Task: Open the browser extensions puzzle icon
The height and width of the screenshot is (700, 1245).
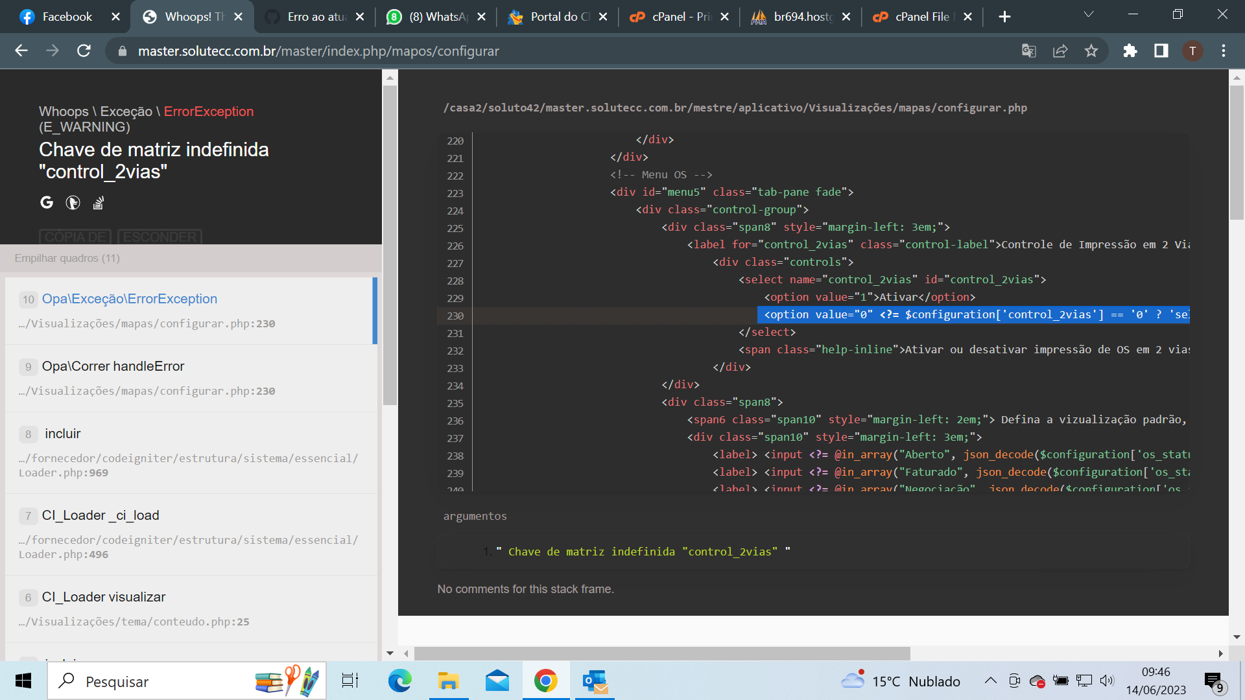Action: coord(1130,51)
